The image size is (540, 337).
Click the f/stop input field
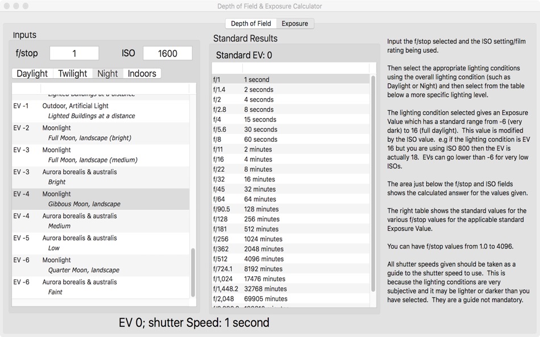click(x=74, y=53)
